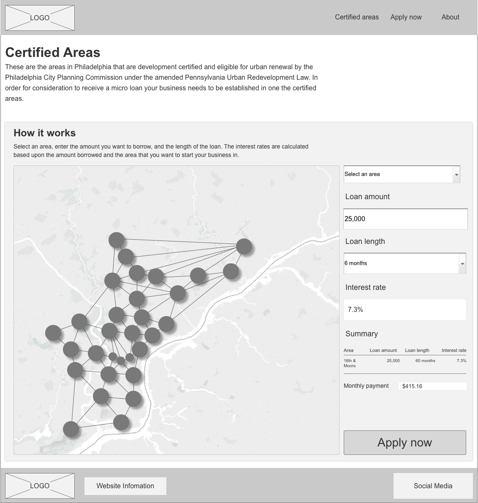
Task: Select the westernmost map node
Action: pyautogui.click(x=53, y=333)
